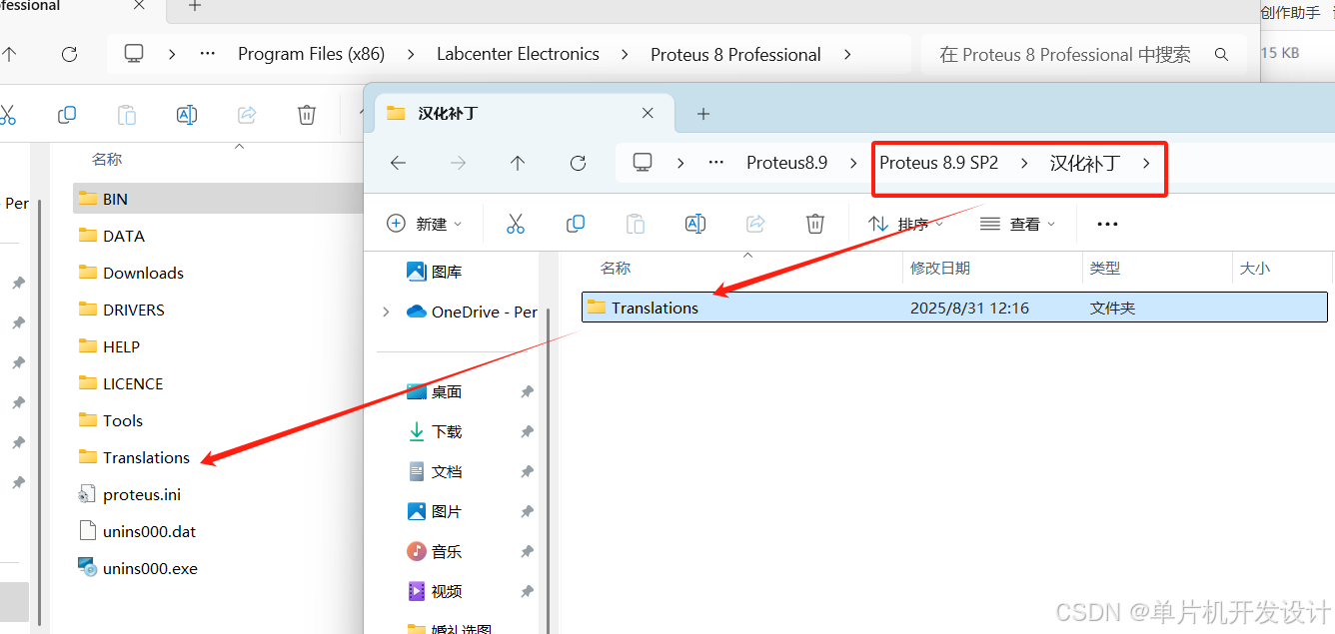Screen dimensions: 1335x634
Task: Expand OneDrive - Per tree node
Action: click(x=386, y=312)
